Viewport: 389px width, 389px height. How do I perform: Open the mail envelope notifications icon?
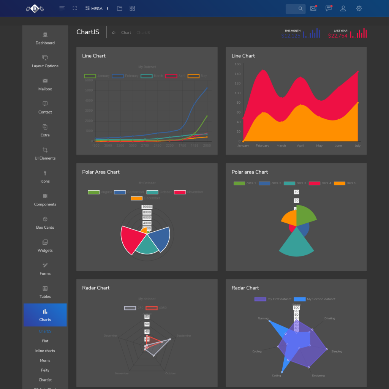coord(313,8)
